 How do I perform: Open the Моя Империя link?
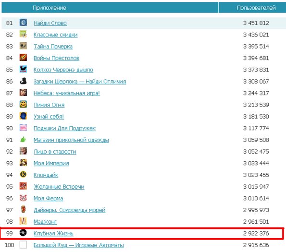[x=51, y=163]
